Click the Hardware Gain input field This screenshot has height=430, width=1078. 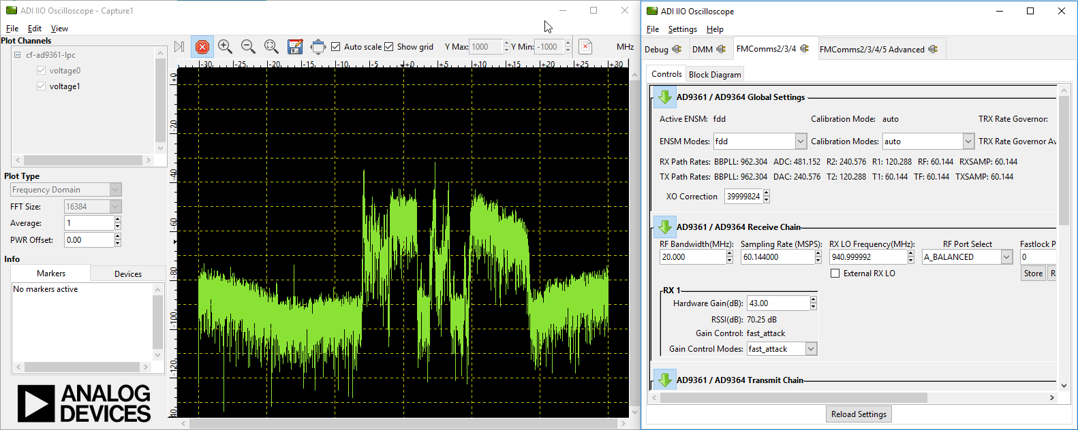(x=778, y=303)
